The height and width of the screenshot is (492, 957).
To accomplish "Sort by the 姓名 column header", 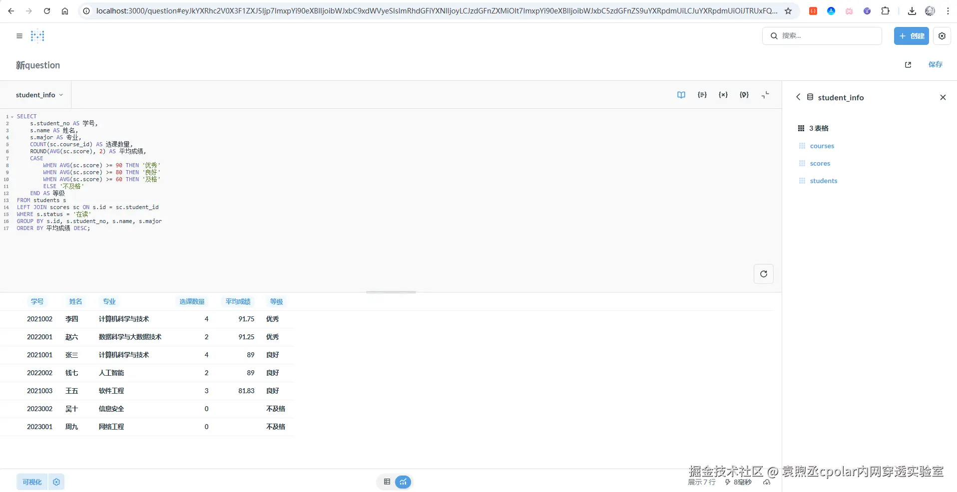I will 75,301.
